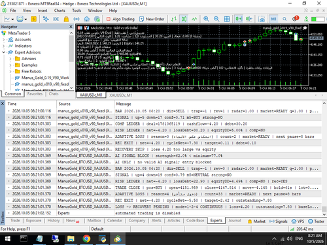Open the Strategy Tester button

tap(316, 221)
